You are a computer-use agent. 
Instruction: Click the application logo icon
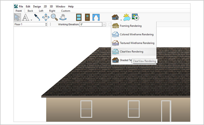point(16,6)
